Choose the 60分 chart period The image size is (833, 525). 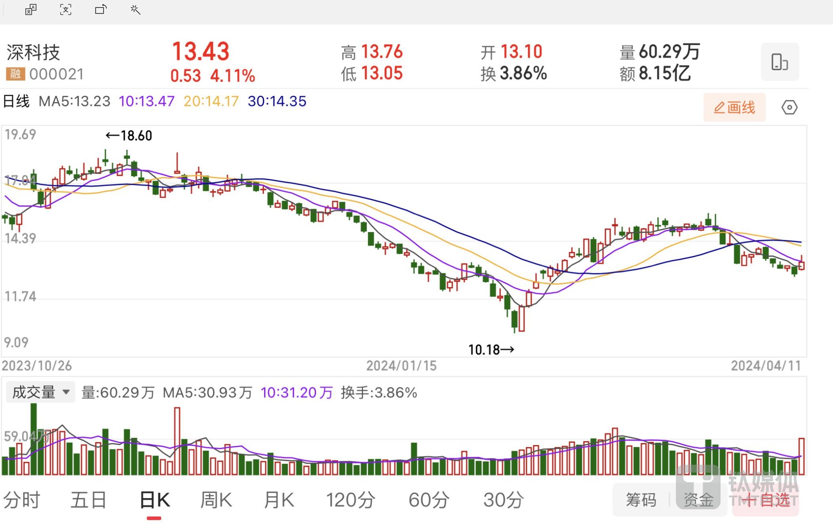429,500
